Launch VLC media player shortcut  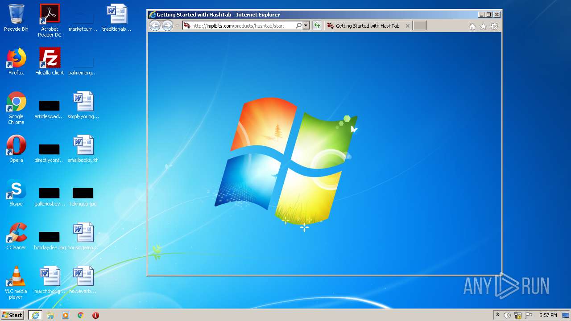click(x=16, y=283)
